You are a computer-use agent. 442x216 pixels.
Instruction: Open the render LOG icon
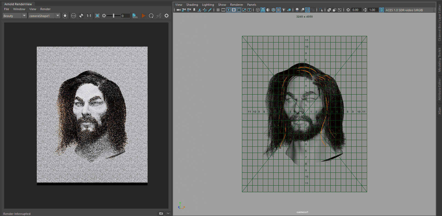tap(135, 16)
